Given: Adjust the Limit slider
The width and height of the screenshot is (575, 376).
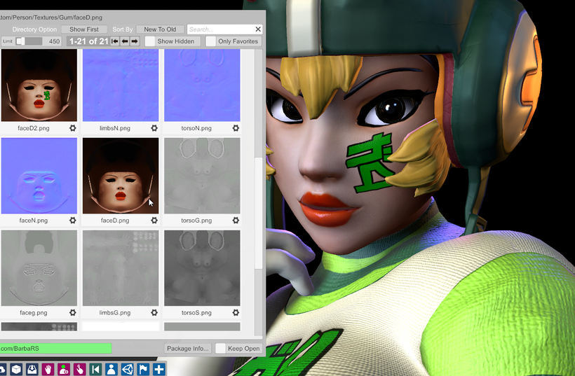Looking at the screenshot, I should pos(21,41).
